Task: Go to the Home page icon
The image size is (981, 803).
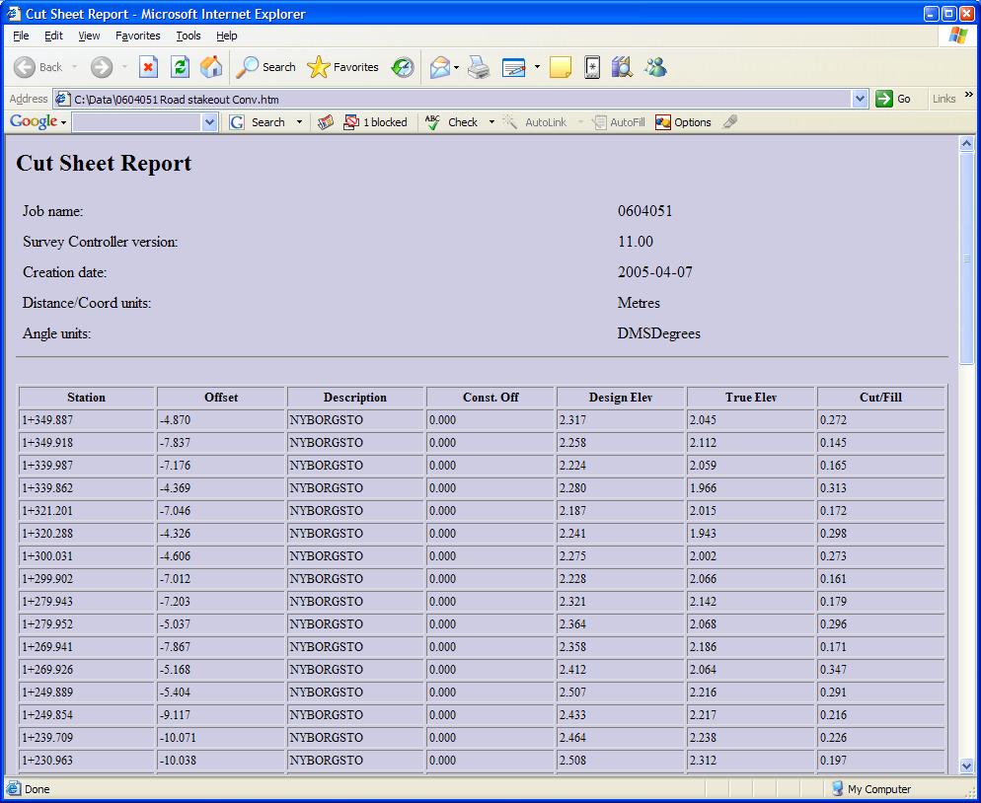Action: (211, 67)
